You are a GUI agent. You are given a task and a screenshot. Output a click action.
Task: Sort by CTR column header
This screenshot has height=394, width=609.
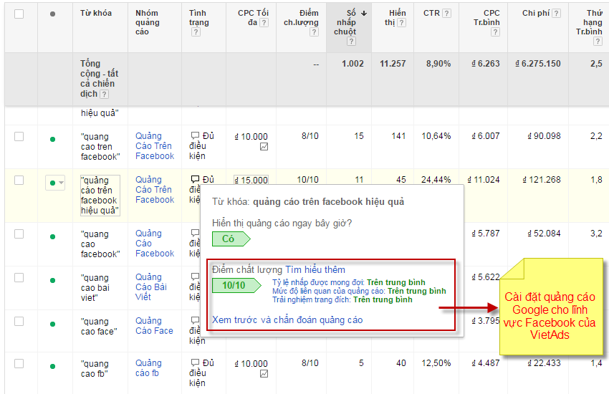(x=431, y=13)
